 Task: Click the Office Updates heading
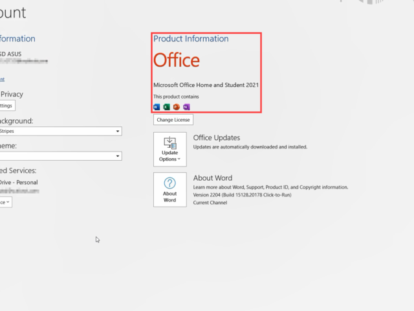217,138
